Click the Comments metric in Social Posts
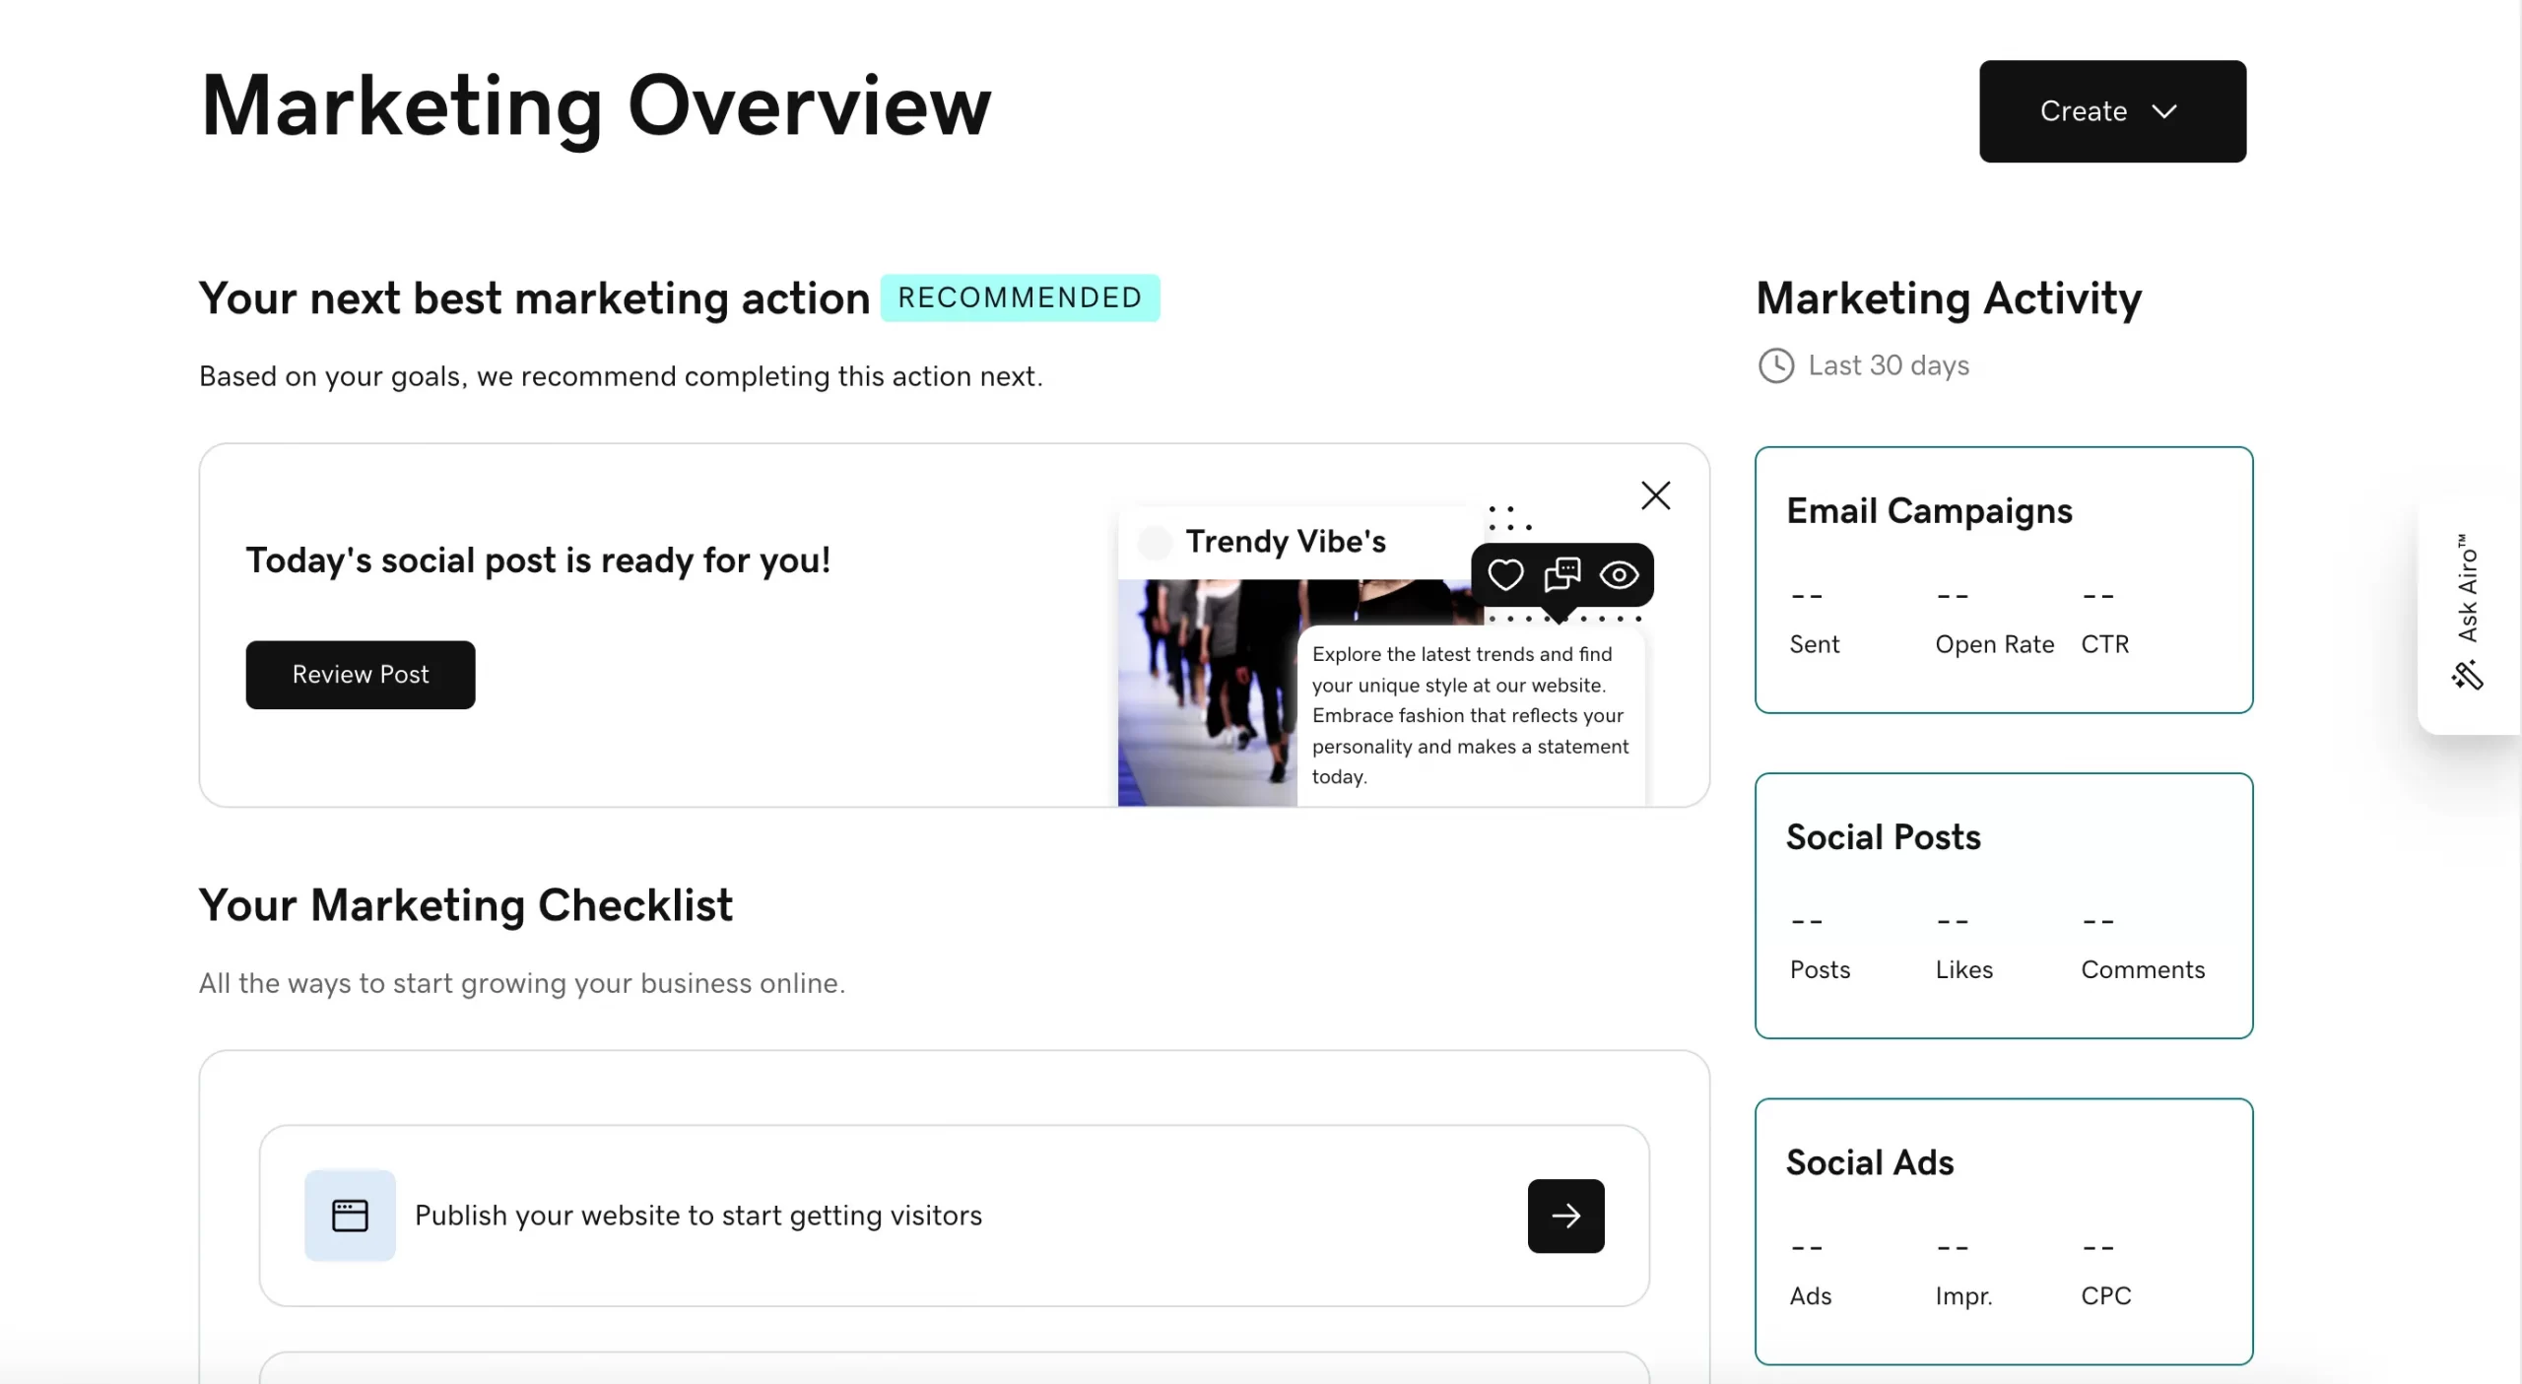 coord(2142,970)
